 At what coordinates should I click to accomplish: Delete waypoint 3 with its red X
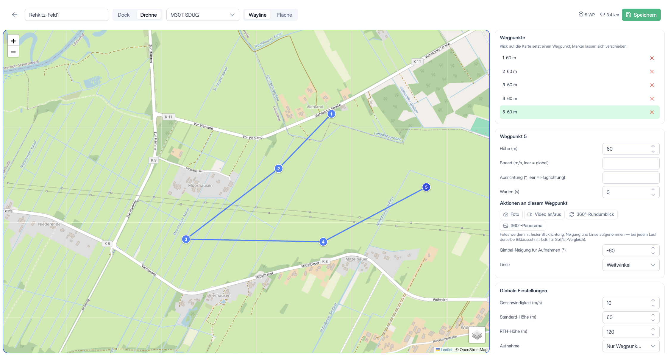[x=652, y=85]
